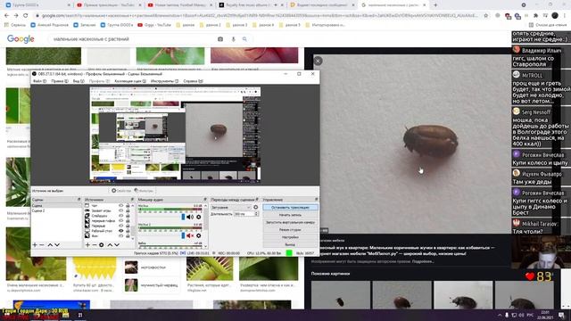Click Режим студии button
571x321 pixels.
(x=290, y=230)
